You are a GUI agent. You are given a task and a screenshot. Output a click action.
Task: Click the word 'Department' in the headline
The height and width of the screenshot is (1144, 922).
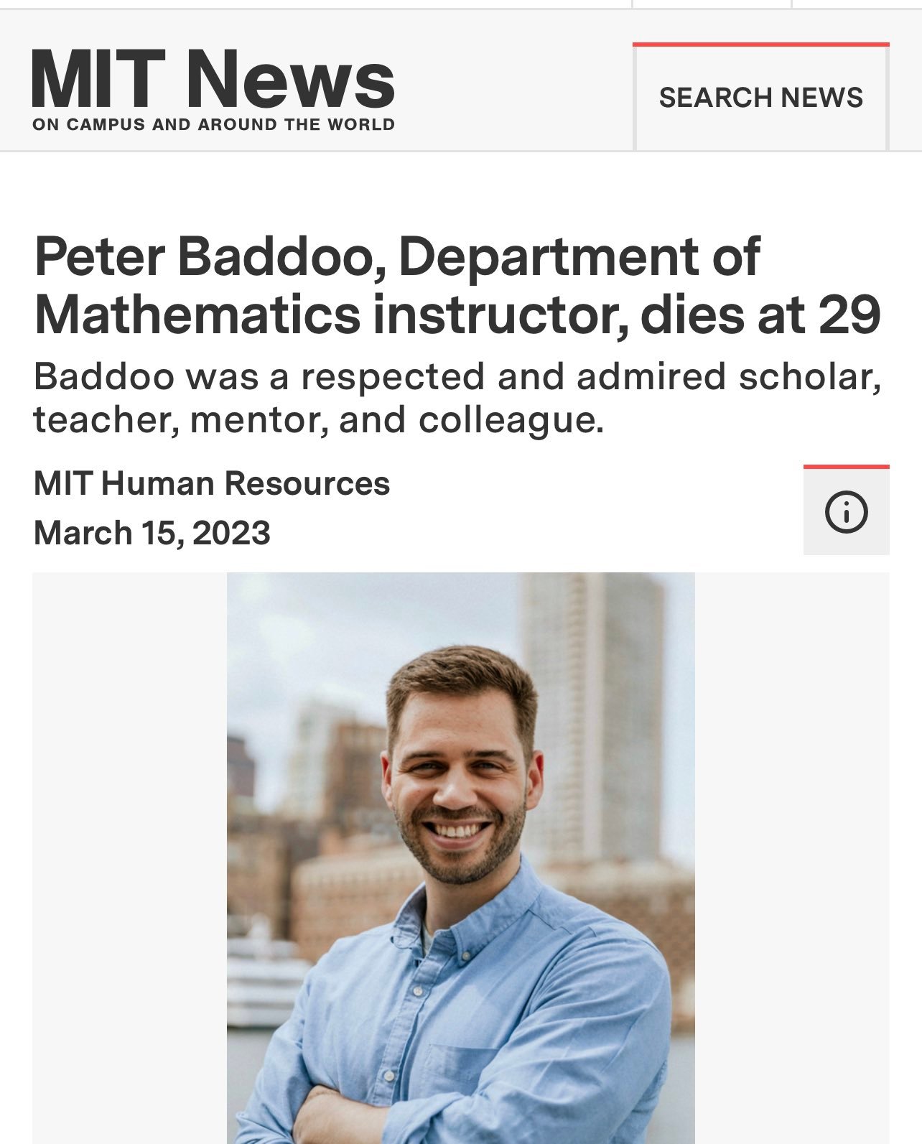[547, 257]
